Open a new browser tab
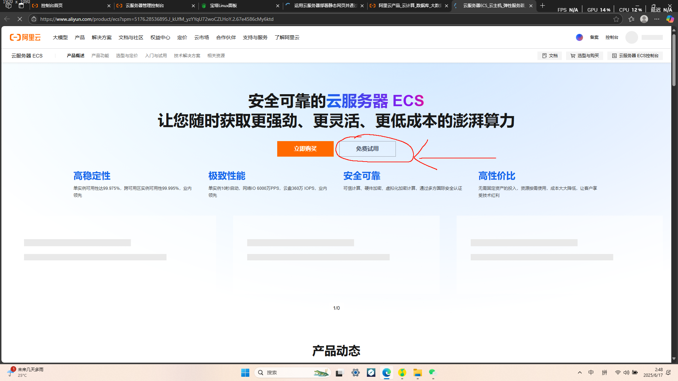 (x=542, y=5)
